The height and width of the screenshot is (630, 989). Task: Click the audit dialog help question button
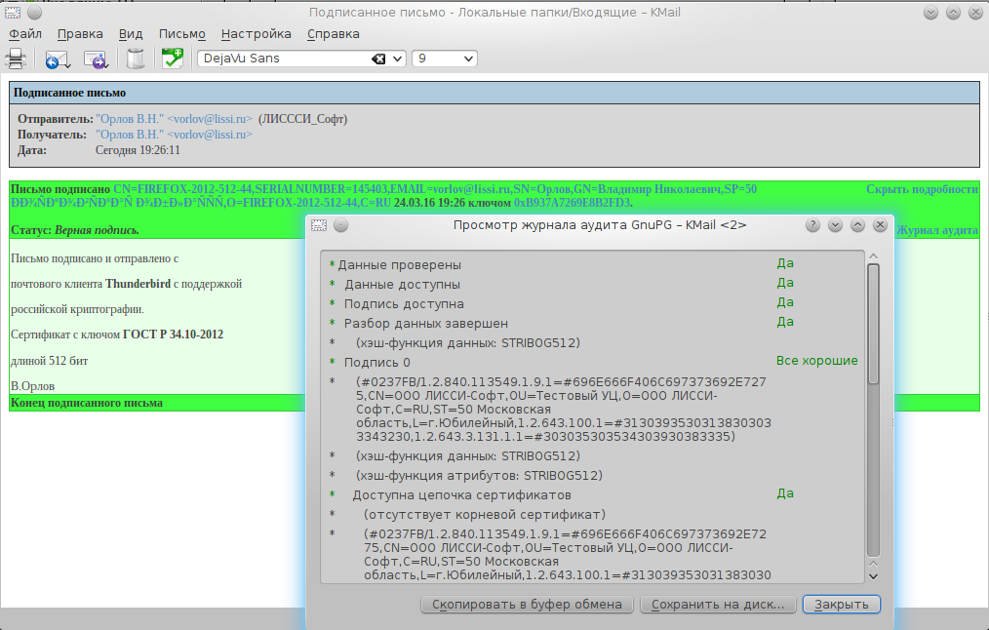click(812, 225)
